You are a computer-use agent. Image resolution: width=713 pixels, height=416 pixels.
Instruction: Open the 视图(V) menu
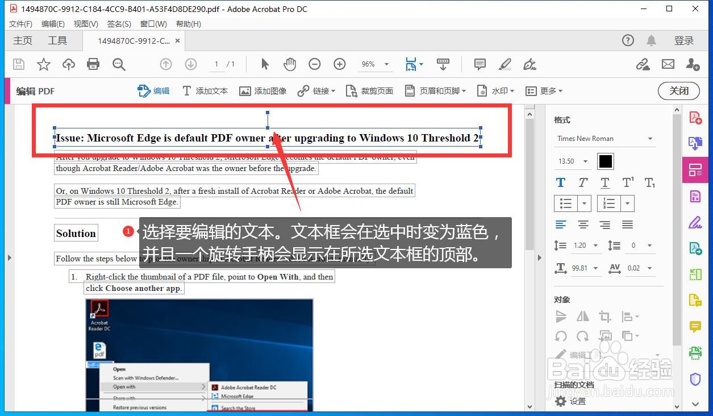tap(86, 24)
